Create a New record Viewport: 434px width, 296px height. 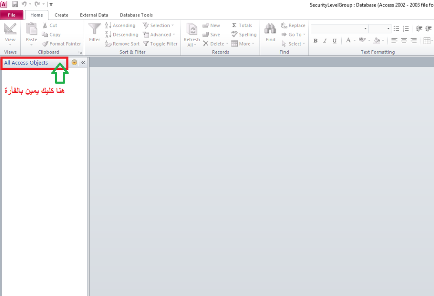click(211, 26)
